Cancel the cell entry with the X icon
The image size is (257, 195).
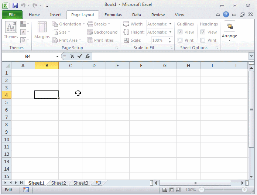(72, 56)
